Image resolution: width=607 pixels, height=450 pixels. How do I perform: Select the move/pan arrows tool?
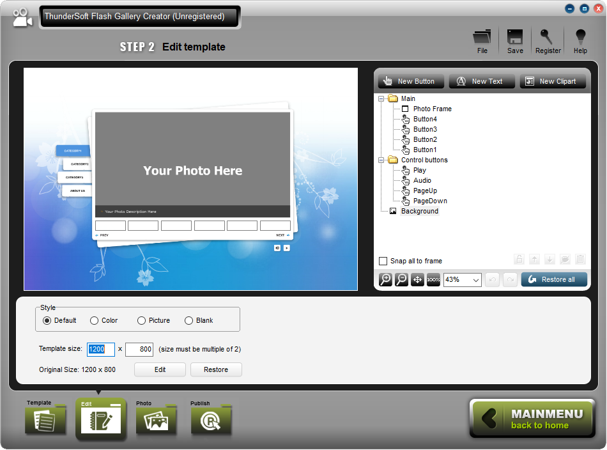point(417,279)
